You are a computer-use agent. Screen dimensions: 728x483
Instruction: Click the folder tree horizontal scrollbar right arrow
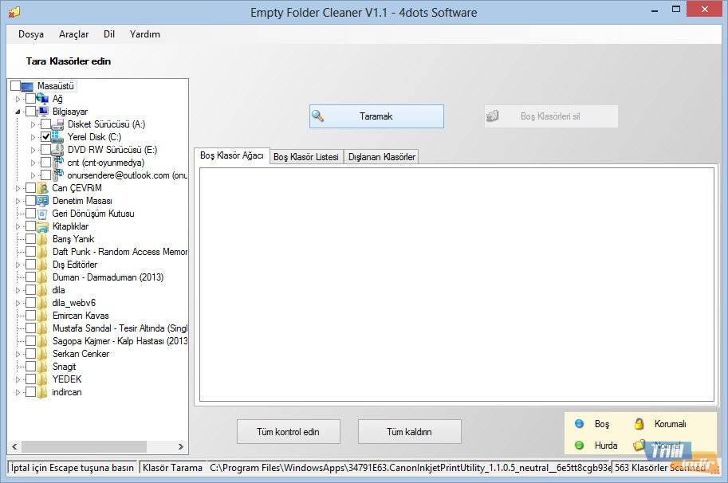click(181, 447)
